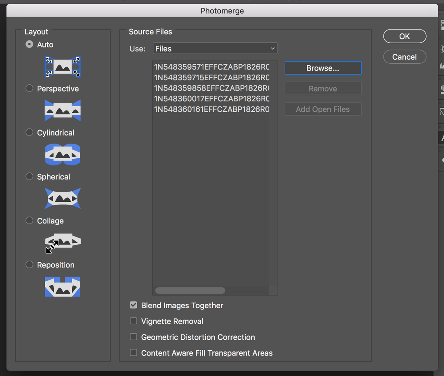The width and height of the screenshot is (444, 376).
Task: Cancel the Photomerge dialog
Action: [x=404, y=57]
